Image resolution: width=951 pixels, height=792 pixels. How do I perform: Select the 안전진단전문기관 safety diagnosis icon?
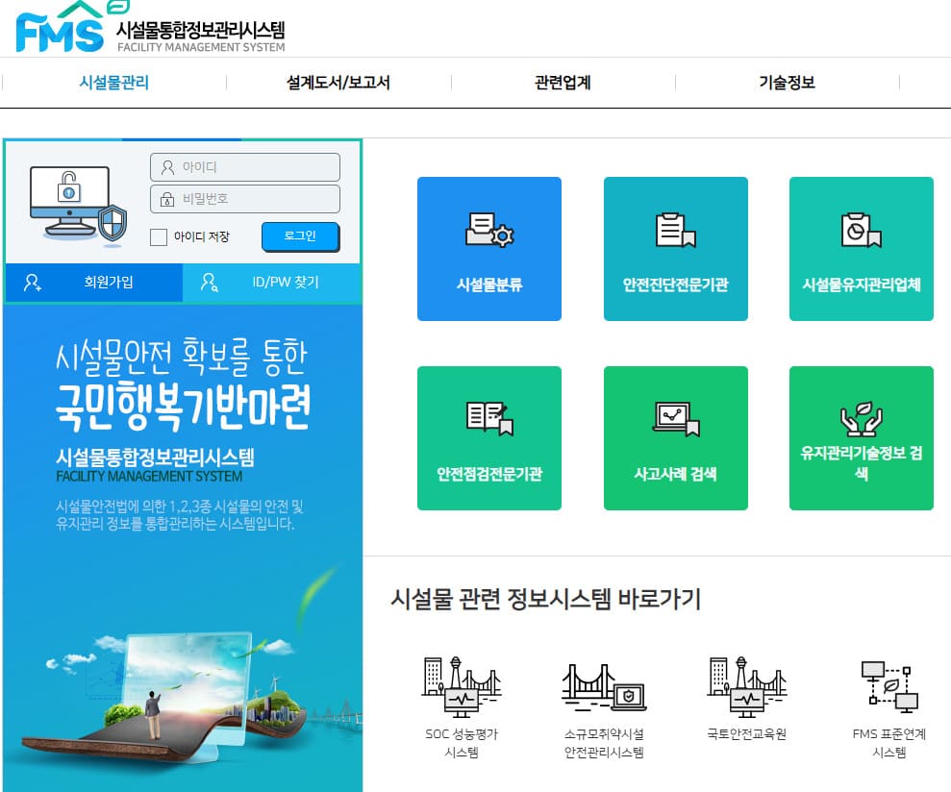[675, 248]
